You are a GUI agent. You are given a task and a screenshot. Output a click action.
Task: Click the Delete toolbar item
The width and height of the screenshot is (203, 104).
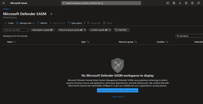pyautogui.click(x=108, y=23)
